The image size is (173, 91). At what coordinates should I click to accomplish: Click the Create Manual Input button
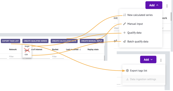click(x=92, y=41)
